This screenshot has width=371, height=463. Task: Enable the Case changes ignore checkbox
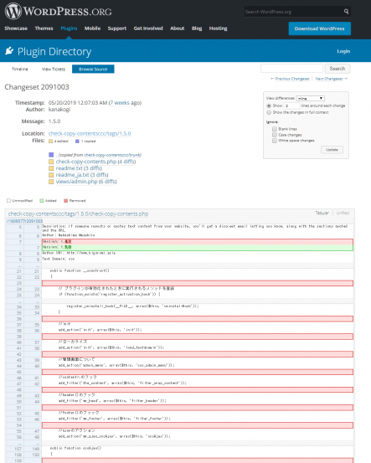(x=275, y=135)
